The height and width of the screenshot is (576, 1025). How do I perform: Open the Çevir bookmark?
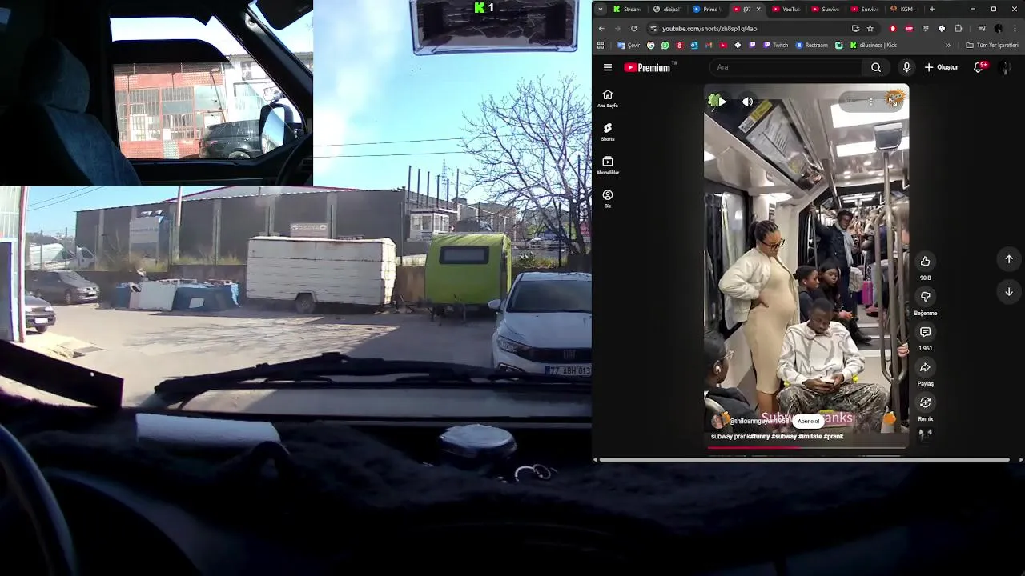(x=629, y=46)
